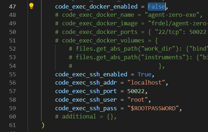The height and width of the screenshot is (132, 208).
Task: Click the work_dir comment line
Action: [x=138, y=49]
